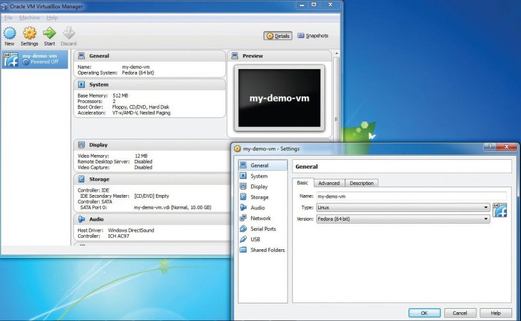Select the Network settings category
The height and width of the screenshot is (321, 521).
point(260,218)
